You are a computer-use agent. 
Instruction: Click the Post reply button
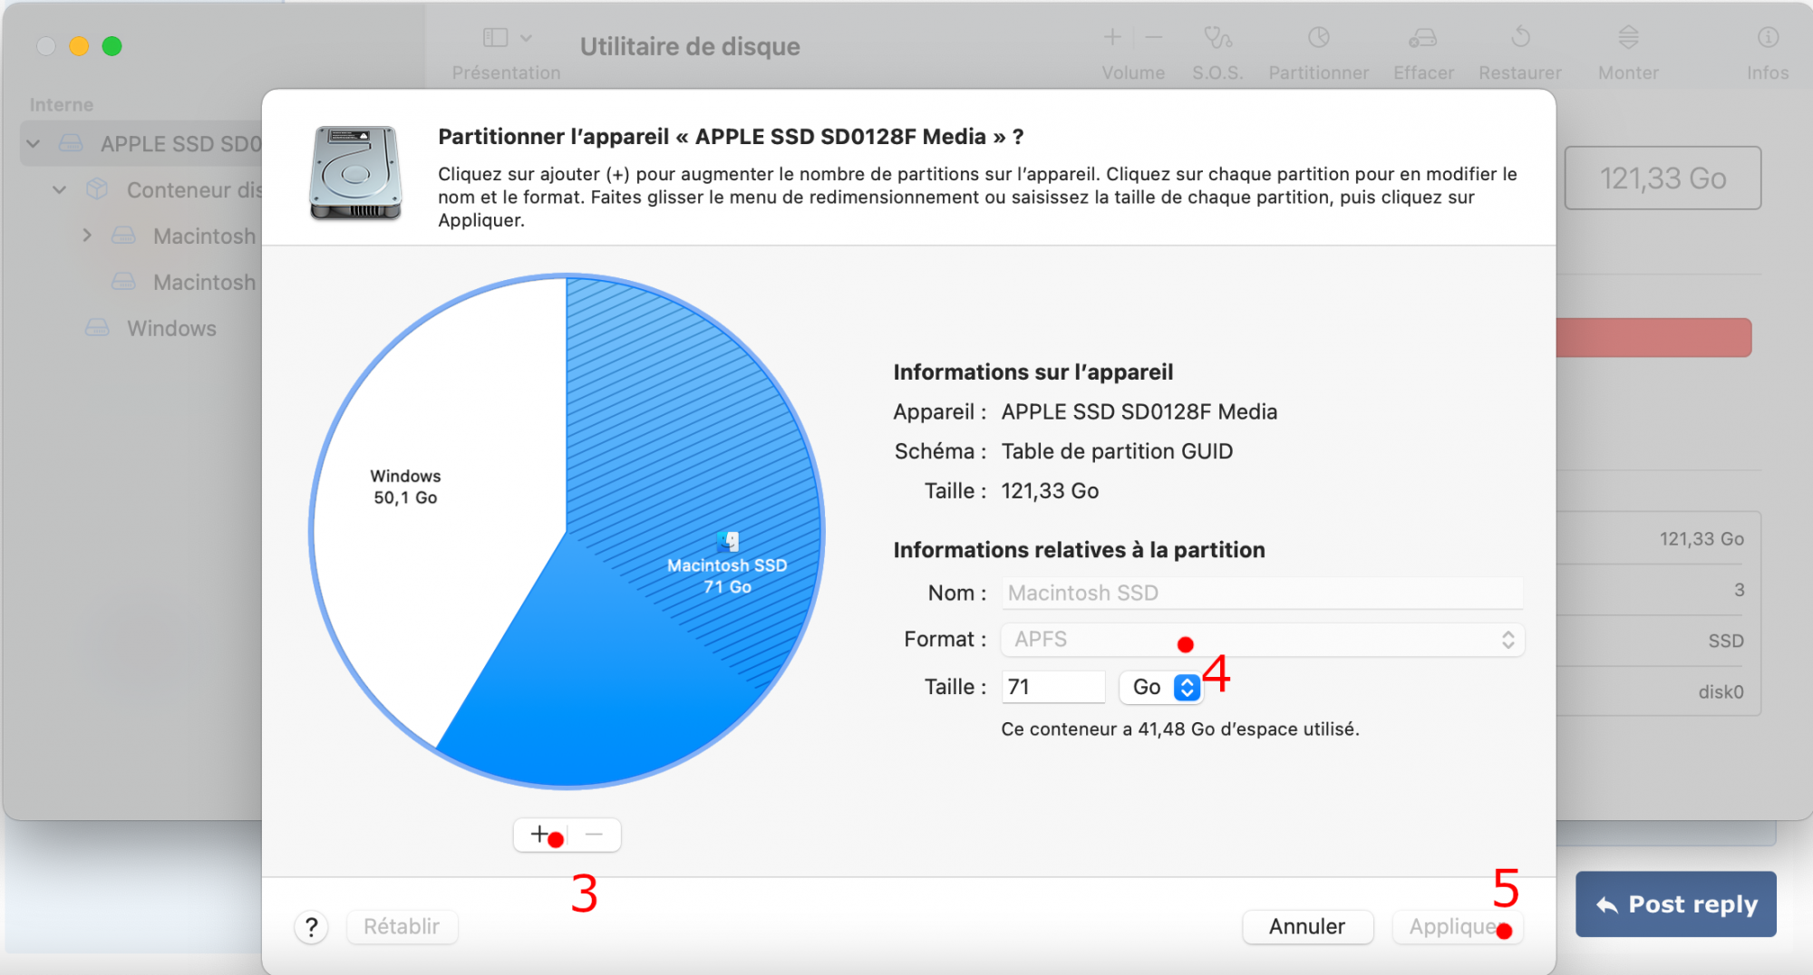click(x=1675, y=904)
